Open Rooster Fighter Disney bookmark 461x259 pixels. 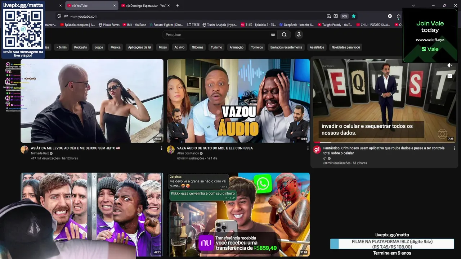pyautogui.click(x=166, y=25)
